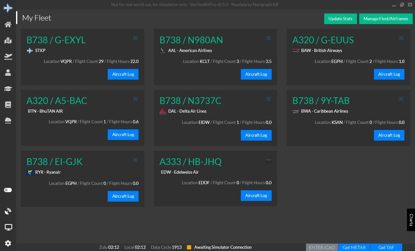This screenshot has height=251, width=415.
Task: Show Aircraft Log for 9Y-TAB
Action: coord(389,135)
